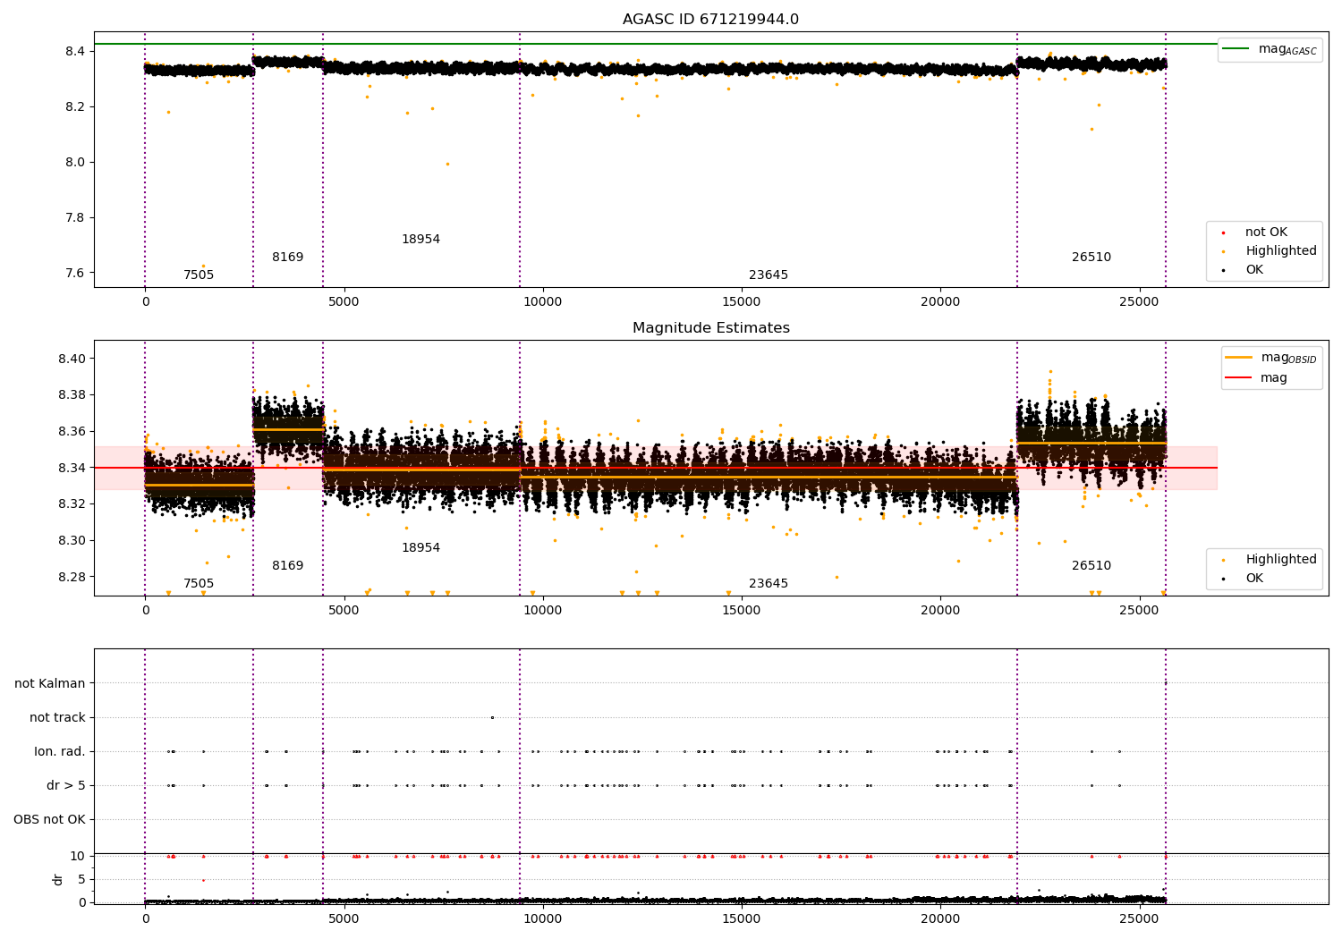
Task: Click "not OK" legend entry in AGASC plot
Action: 1266,233
